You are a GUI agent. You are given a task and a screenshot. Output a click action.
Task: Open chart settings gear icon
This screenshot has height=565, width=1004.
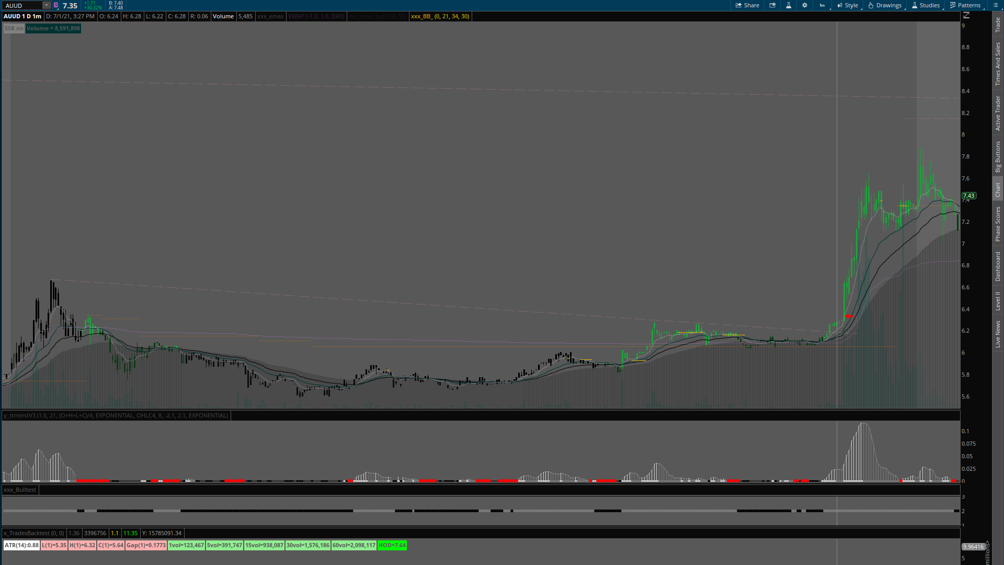[805, 5]
